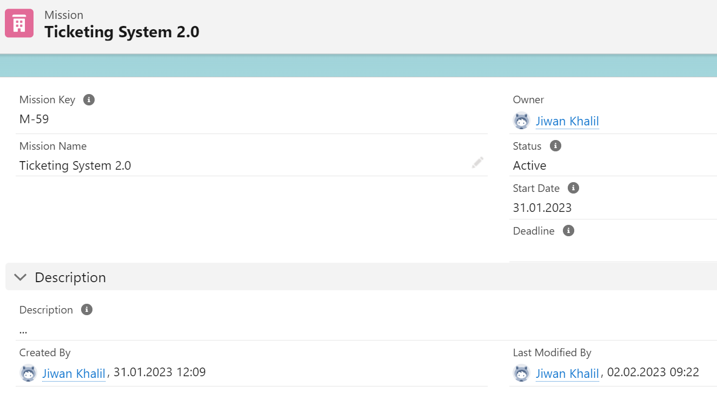Screen dimensions: 717x400
Task: Click the Mission Key value M-59
Action: click(34, 119)
